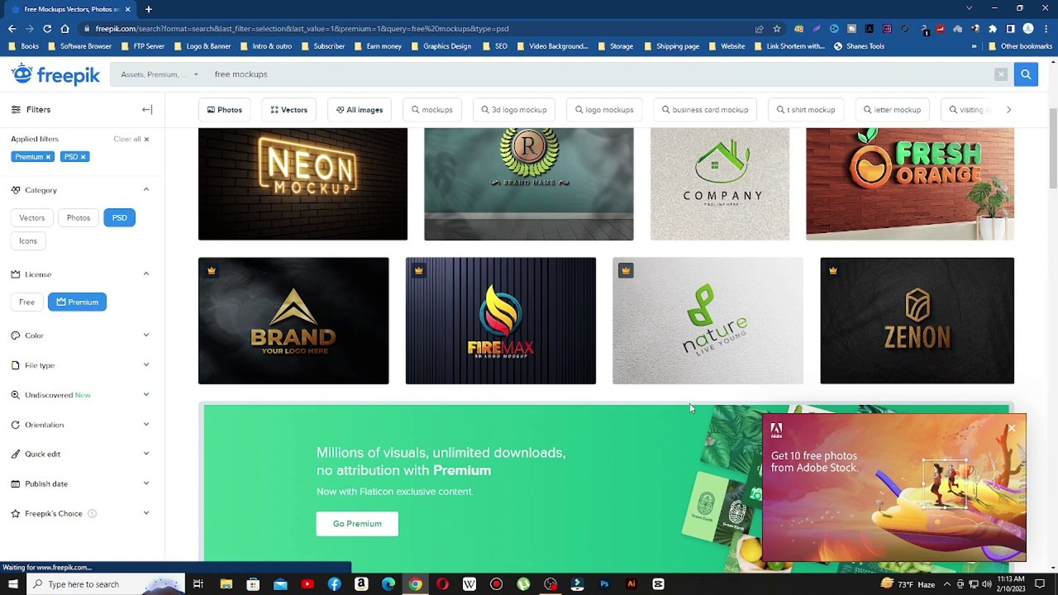Clear the search field with X icon
Image resolution: width=1058 pixels, height=595 pixels.
[x=1001, y=74]
